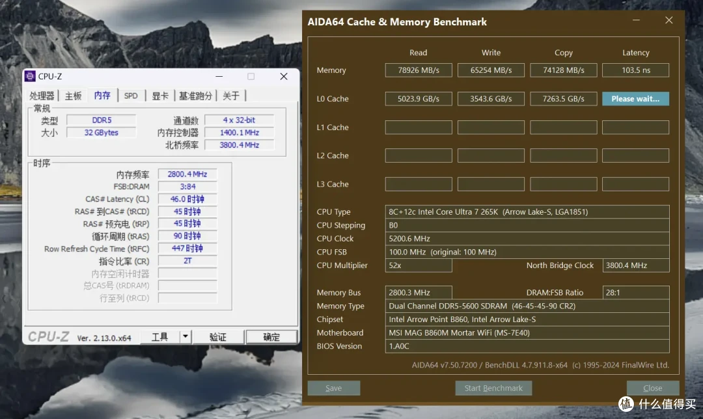
Task: Expand the 工具 dropdown arrow in CPU-Z
Action: point(185,337)
